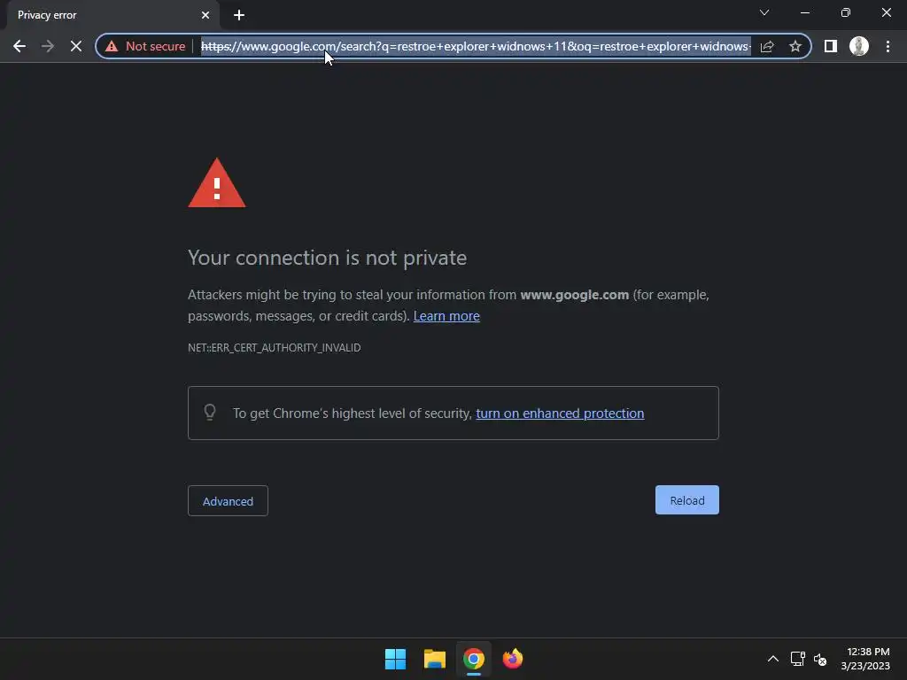Click the google.com search URL in the address bar
Screen dimensions: 907x680
(x=476, y=46)
